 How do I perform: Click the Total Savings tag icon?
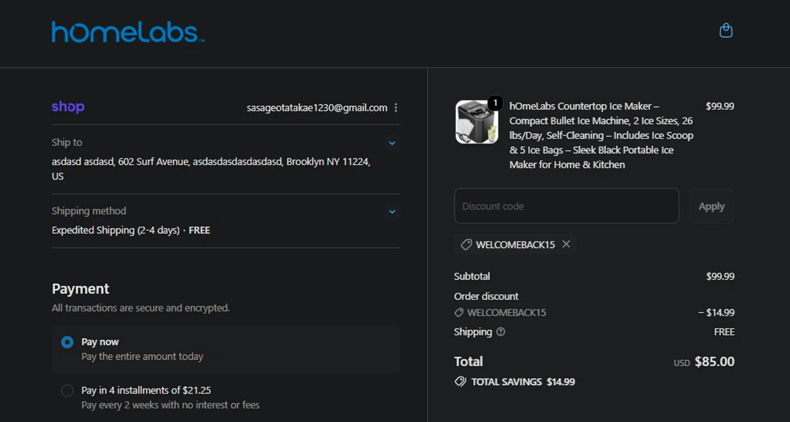[x=460, y=382]
